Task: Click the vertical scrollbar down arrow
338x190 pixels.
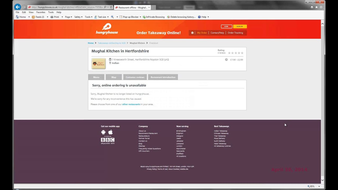Action: pyautogui.click(x=322, y=180)
